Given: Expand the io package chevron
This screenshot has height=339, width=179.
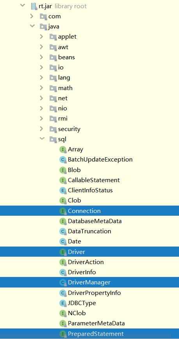Looking at the screenshot, I should [x=41, y=67].
